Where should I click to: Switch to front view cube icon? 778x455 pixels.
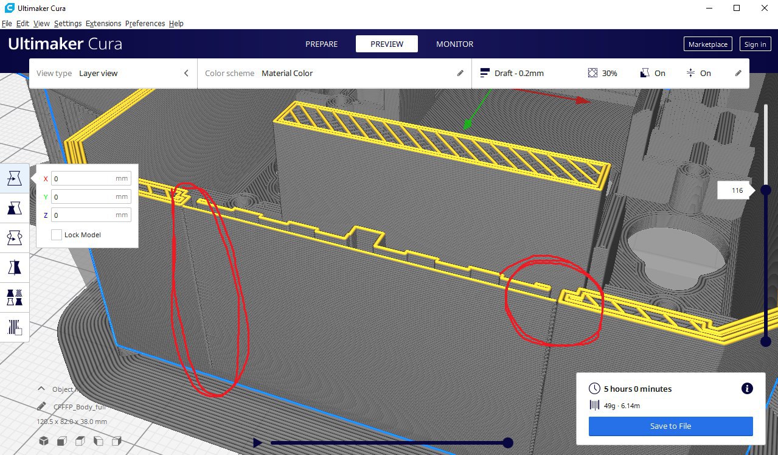[62, 441]
